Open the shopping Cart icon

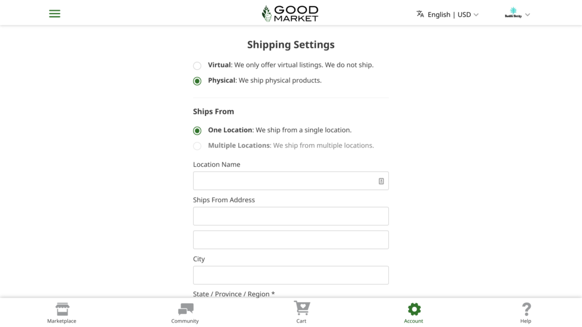pyautogui.click(x=301, y=308)
